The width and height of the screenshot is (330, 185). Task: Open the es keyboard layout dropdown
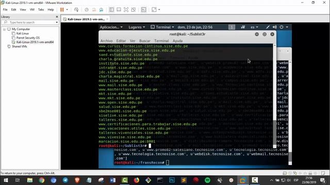(254, 27)
